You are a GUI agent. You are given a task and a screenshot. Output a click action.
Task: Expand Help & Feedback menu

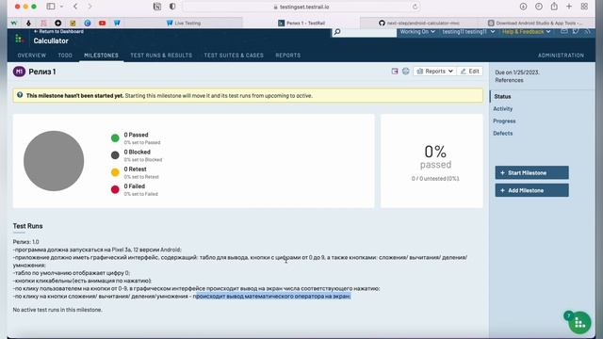coord(526,31)
